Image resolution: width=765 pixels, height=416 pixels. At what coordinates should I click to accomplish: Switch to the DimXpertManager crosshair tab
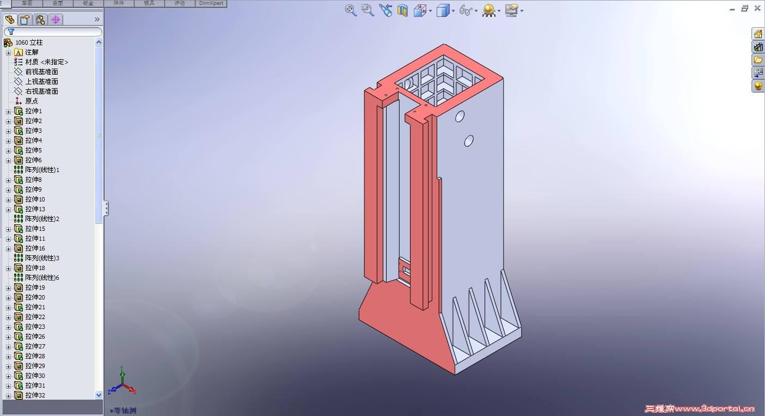pyautogui.click(x=56, y=20)
